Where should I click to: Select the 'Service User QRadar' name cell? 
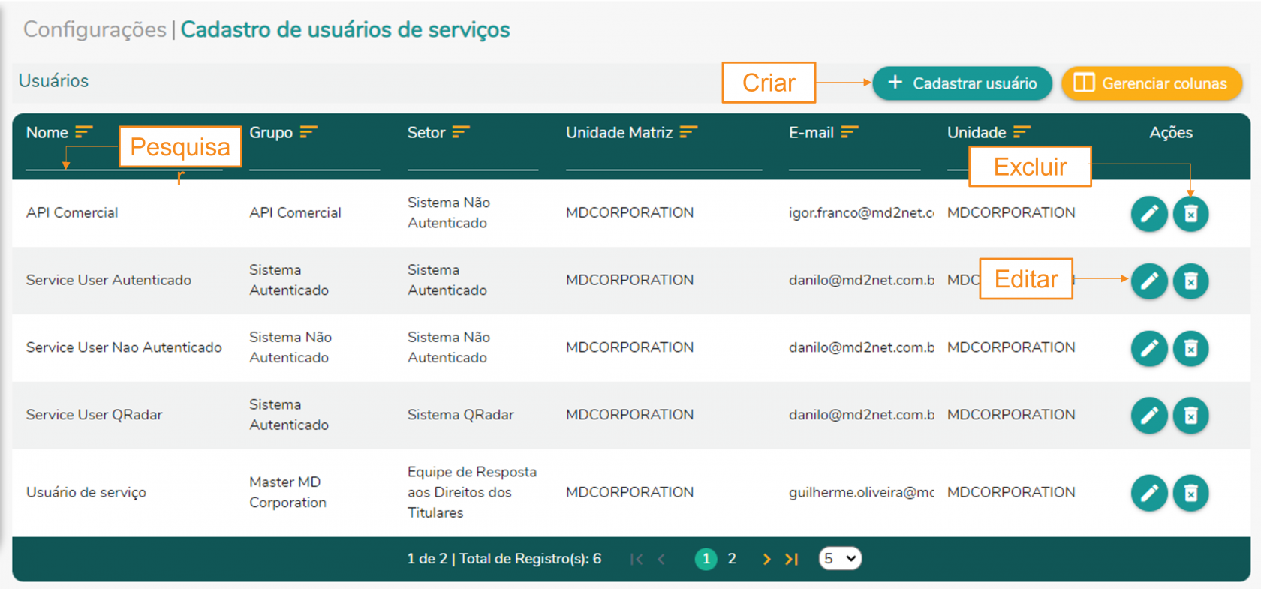click(x=95, y=415)
